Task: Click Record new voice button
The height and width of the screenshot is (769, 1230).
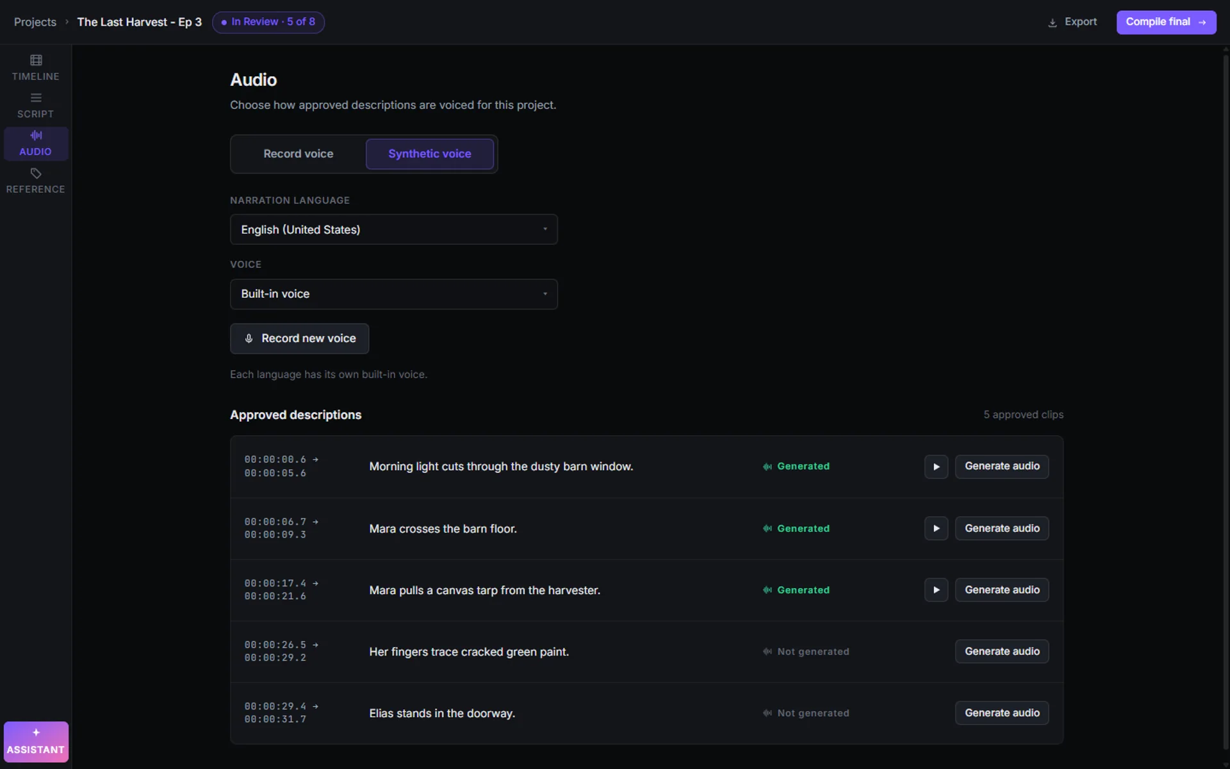Action: pos(300,338)
